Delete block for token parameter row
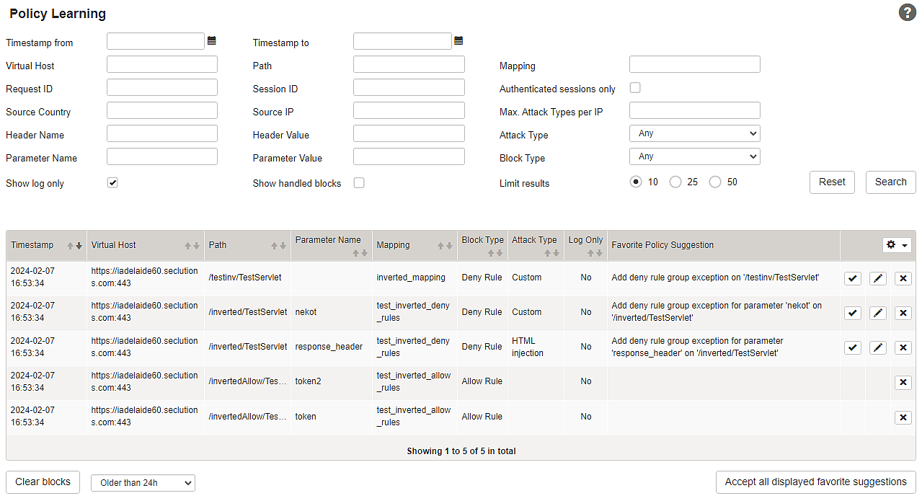This screenshot has height=501, width=922. pyautogui.click(x=903, y=417)
